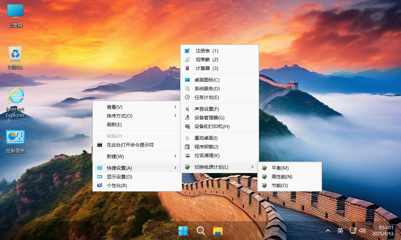This screenshot has width=401, height=240.
Task: Expand the 查看 view submenu
Action: point(114,107)
